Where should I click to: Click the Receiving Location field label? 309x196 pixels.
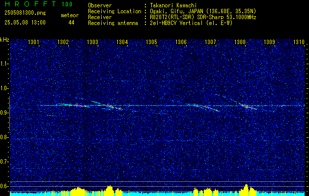[x=114, y=11]
